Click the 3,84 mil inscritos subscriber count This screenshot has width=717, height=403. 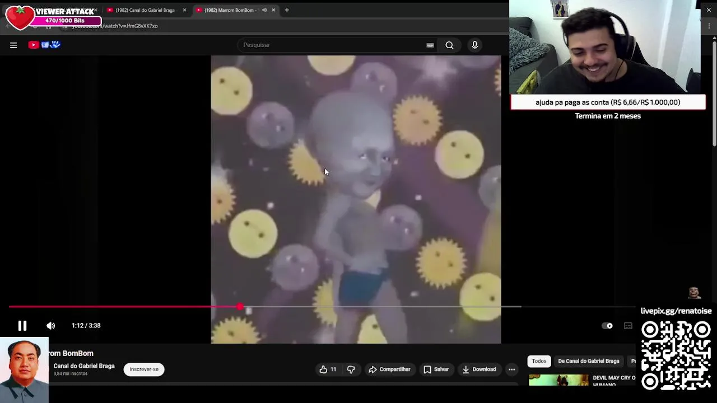pos(71,374)
